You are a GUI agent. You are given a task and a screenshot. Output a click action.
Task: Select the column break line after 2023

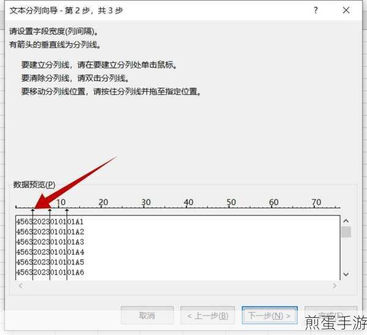(x=50, y=244)
